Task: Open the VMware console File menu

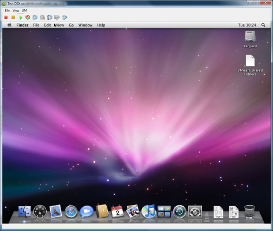Action: click(x=8, y=10)
